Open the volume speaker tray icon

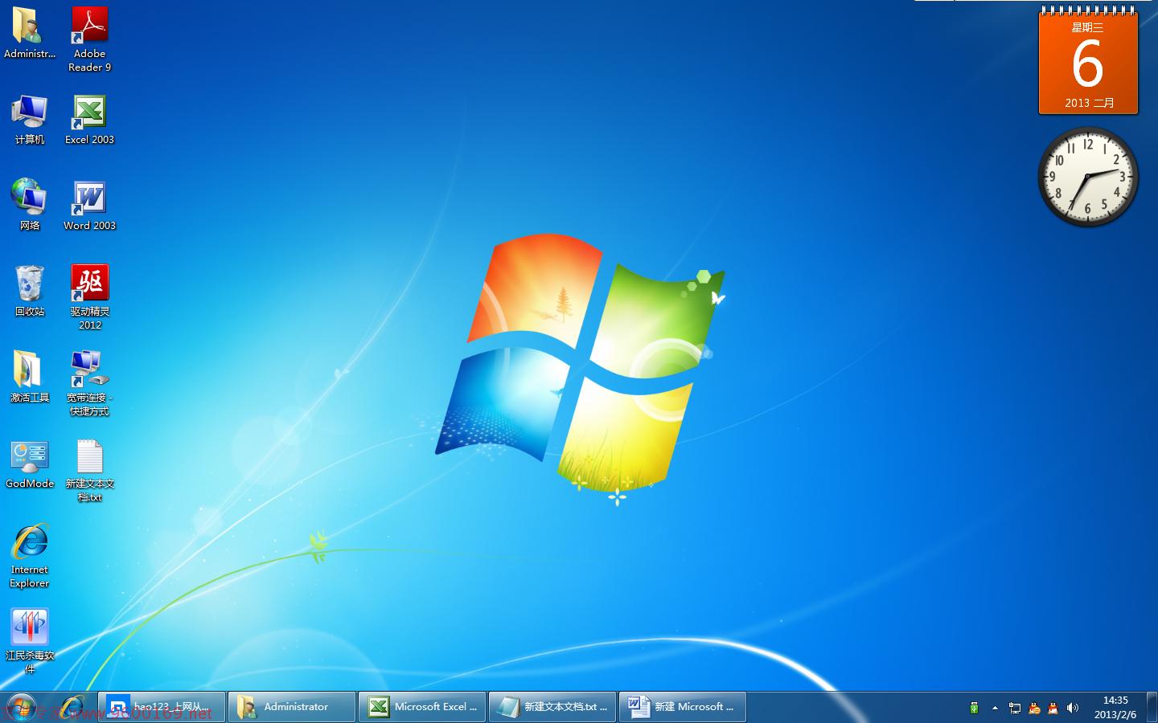point(1073,708)
